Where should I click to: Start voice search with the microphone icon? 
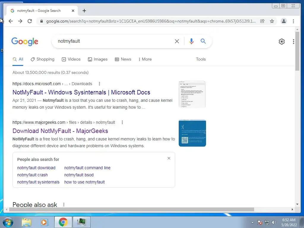coord(191,41)
